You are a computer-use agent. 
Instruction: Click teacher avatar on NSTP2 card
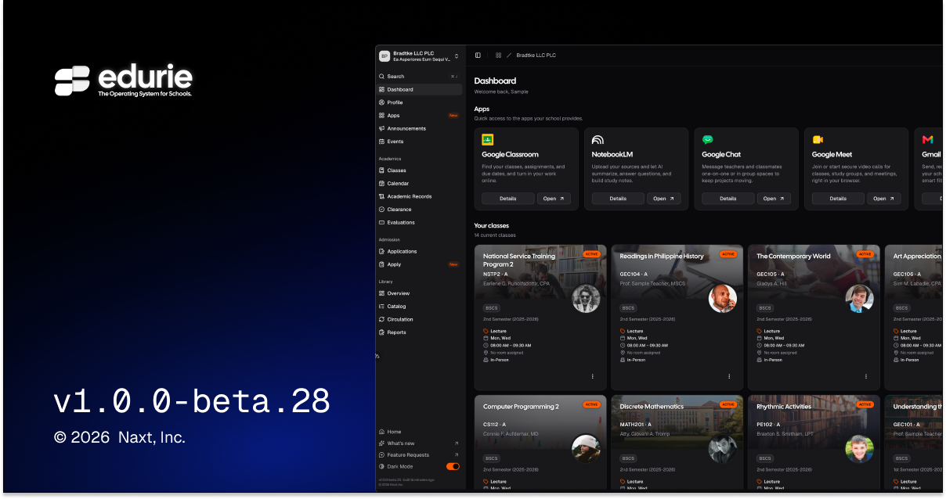coord(586,299)
